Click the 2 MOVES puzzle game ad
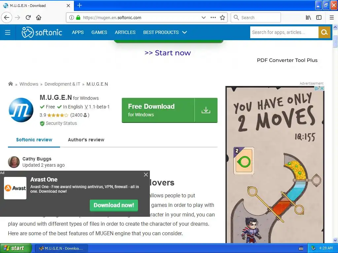The height and width of the screenshot is (253, 338). 275,165
